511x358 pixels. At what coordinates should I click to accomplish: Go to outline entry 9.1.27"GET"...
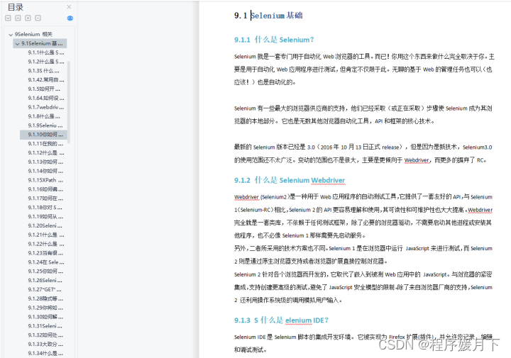coord(45,289)
